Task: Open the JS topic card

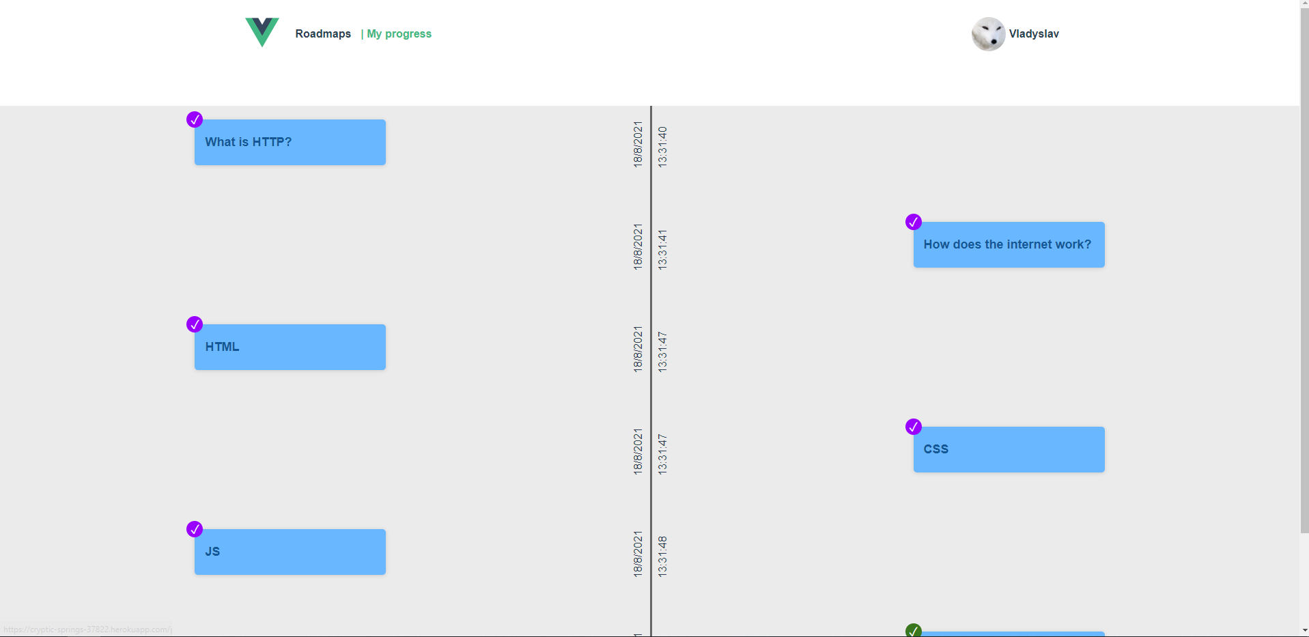Action: (290, 552)
